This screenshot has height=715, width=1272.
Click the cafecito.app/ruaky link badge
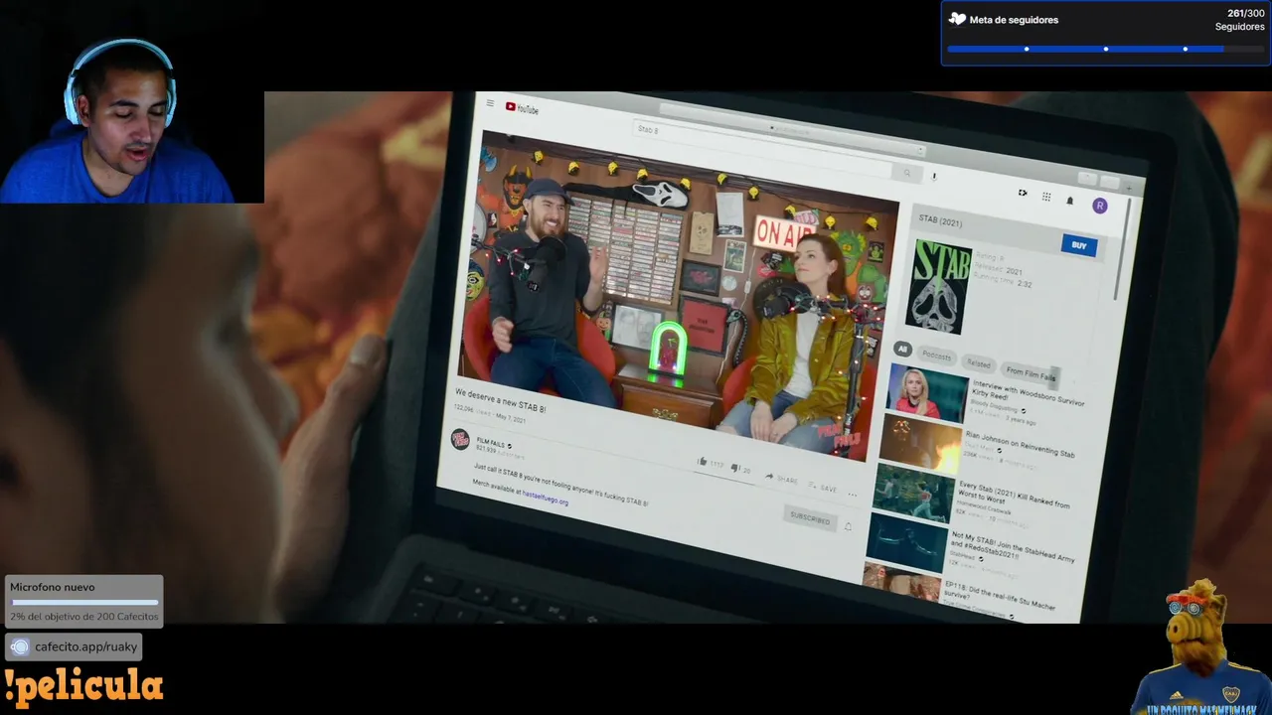(74, 646)
